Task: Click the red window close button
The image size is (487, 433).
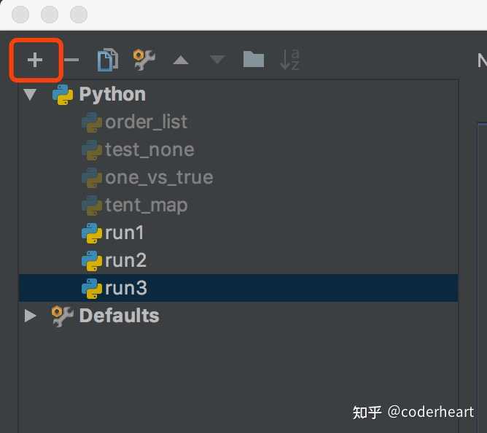Action: click(22, 14)
